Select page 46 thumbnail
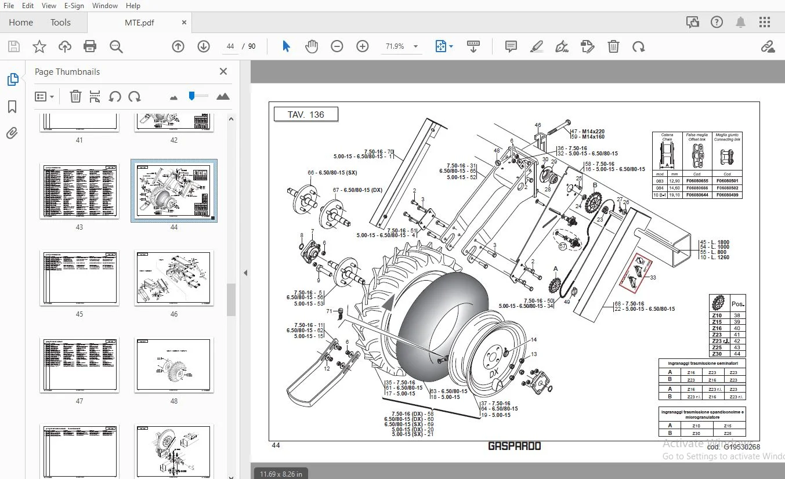Viewport: 785px width, 479px height. (174, 278)
